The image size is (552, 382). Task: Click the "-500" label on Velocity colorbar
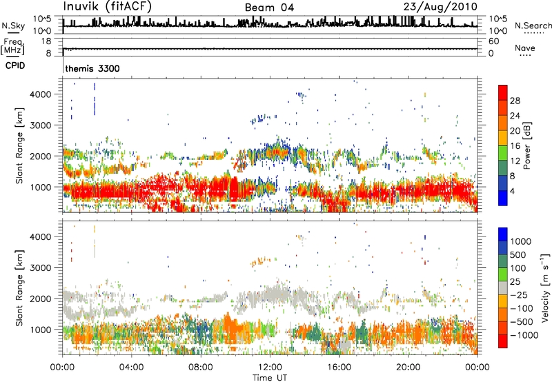522,321
